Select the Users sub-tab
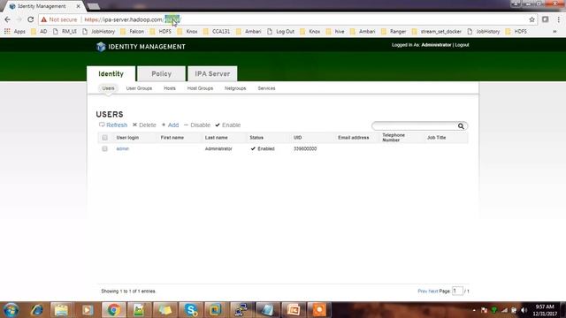 pos(108,88)
